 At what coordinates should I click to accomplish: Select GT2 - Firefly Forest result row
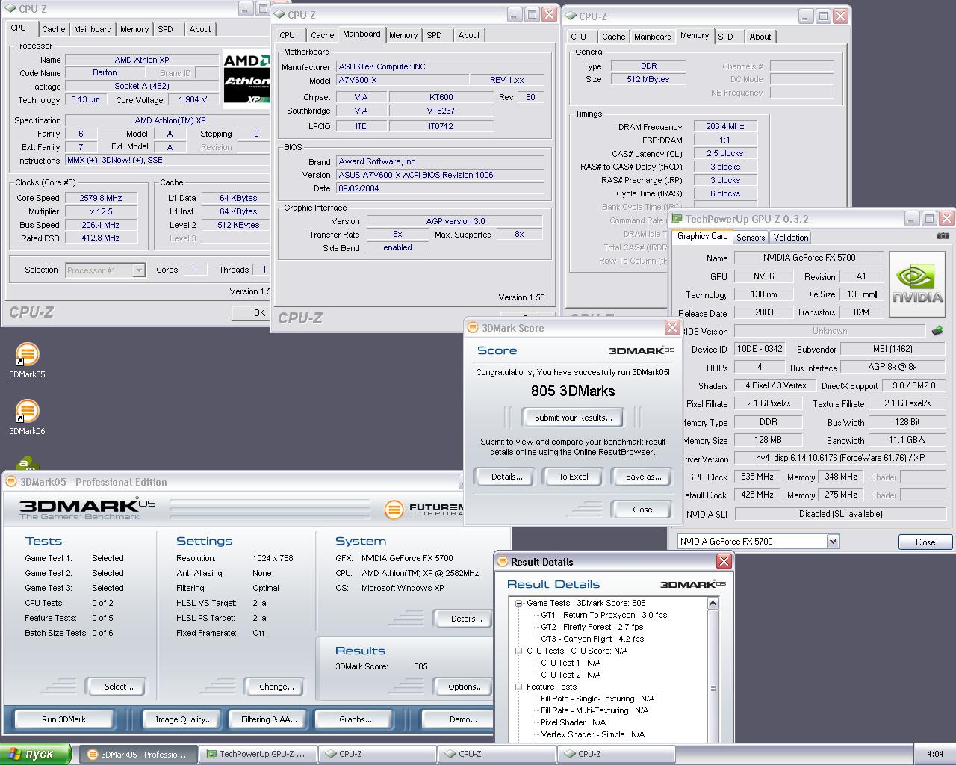(x=592, y=627)
